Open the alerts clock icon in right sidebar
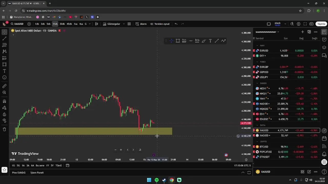 (324, 40)
